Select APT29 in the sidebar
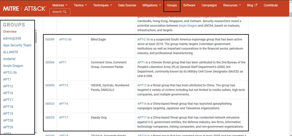Viewport: 292px width, 136px height. point(8,127)
